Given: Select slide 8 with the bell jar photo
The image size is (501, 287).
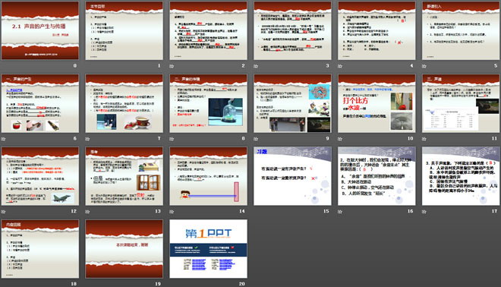Looking at the screenshot, I should click(208, 103).
